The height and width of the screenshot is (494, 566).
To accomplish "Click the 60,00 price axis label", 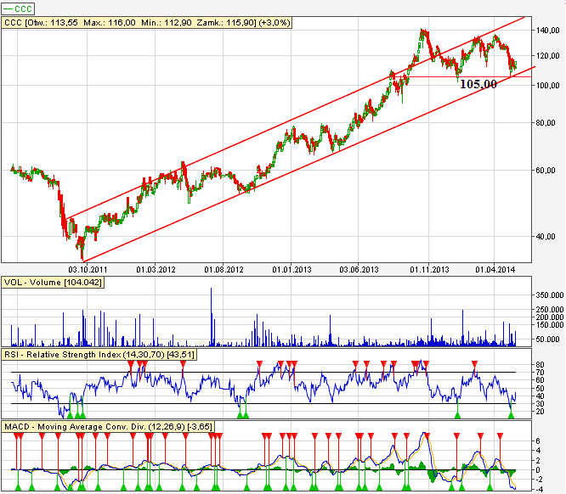I will coord(546,171).
